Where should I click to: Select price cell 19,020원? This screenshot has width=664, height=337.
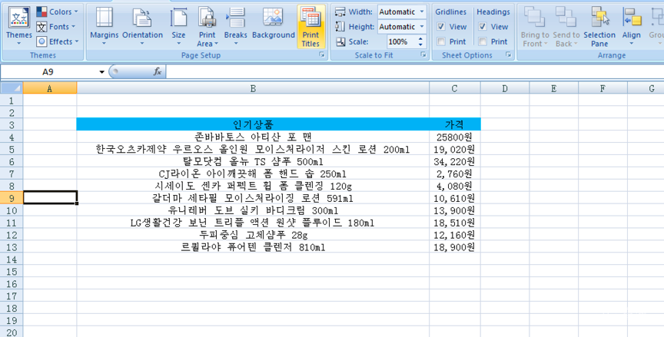coord(455,149)
